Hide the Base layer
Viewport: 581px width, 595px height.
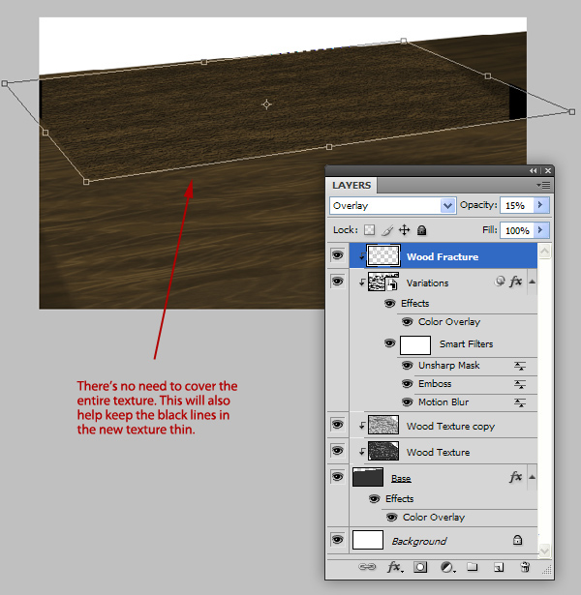(337, 476)
